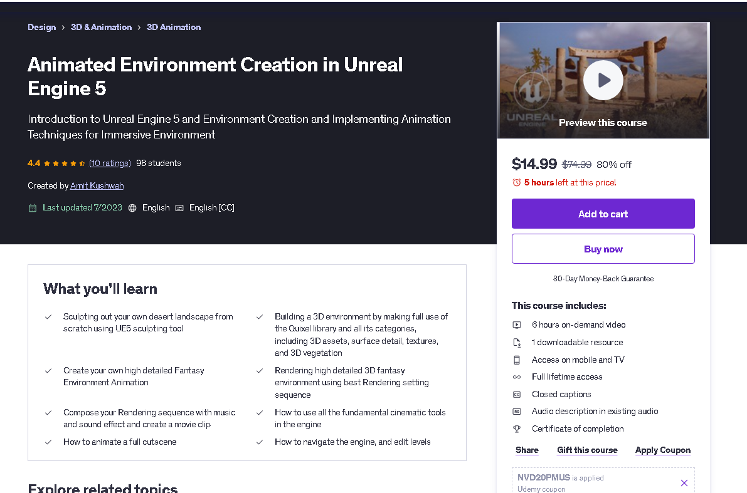Click the infinity icon beside Full lifetime access
The width and height of the screenshot is (747, 493).
517,377
